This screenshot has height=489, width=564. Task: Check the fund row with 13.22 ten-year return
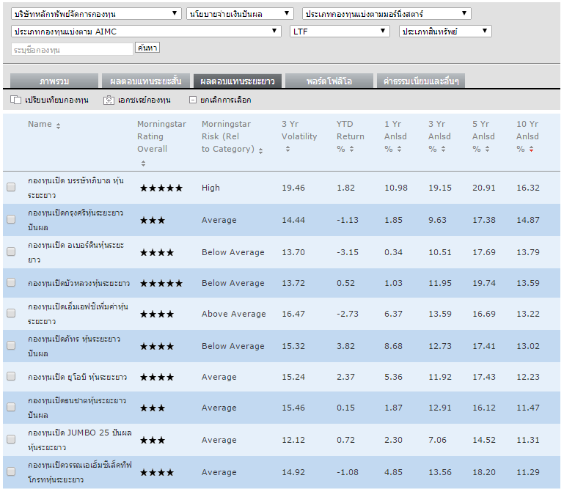pos(11,313)
